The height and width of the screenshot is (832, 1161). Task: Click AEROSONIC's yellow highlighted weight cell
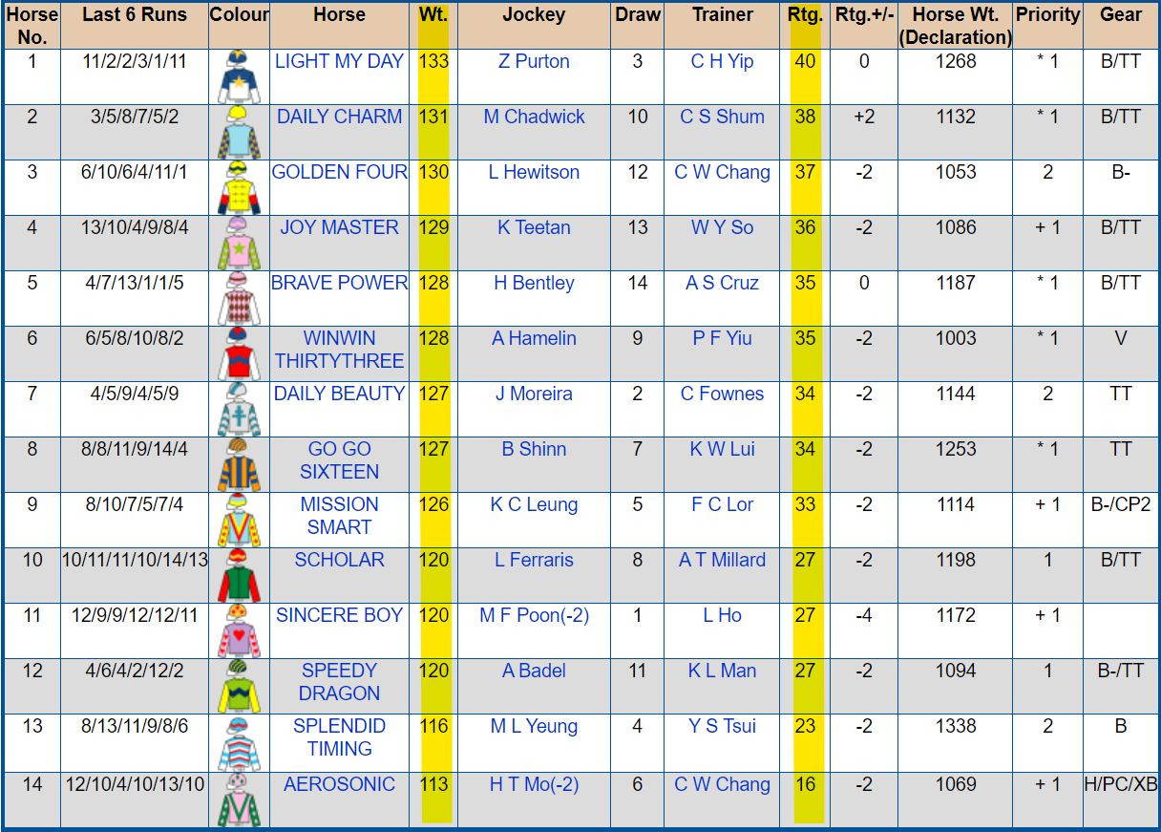pyautogui.click(x=433, y=784)
